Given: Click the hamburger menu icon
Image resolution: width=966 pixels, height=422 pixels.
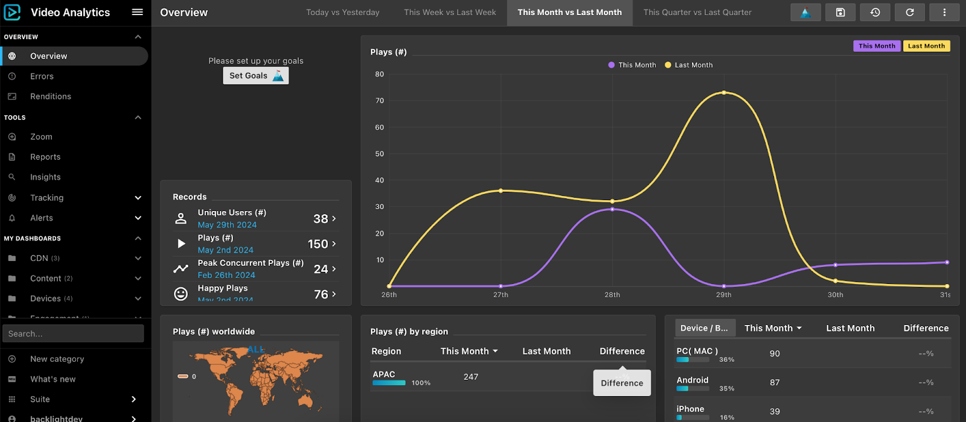Looking at the screenshot, I should 138,12.
